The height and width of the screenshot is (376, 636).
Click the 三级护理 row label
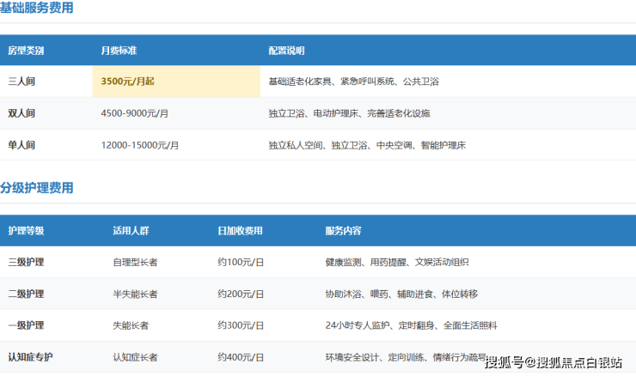[26, 262]
